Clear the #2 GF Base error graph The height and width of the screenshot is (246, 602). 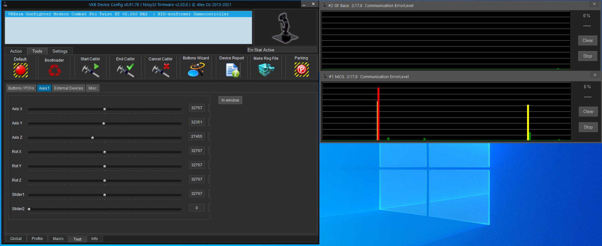coord(588,40)
